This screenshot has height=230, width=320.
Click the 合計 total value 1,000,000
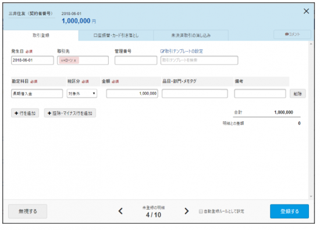pos(283,112)
